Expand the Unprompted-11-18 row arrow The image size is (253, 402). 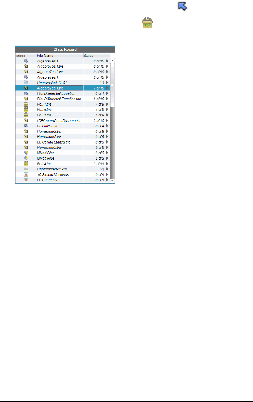point(107,169)
